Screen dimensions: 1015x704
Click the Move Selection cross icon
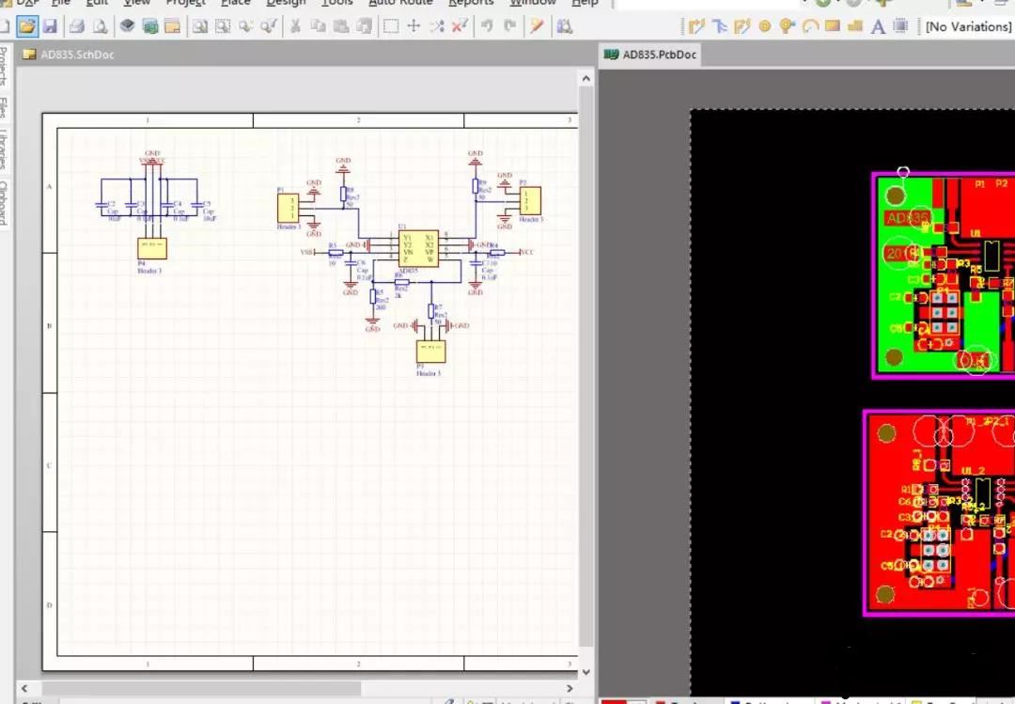[414, 26]
